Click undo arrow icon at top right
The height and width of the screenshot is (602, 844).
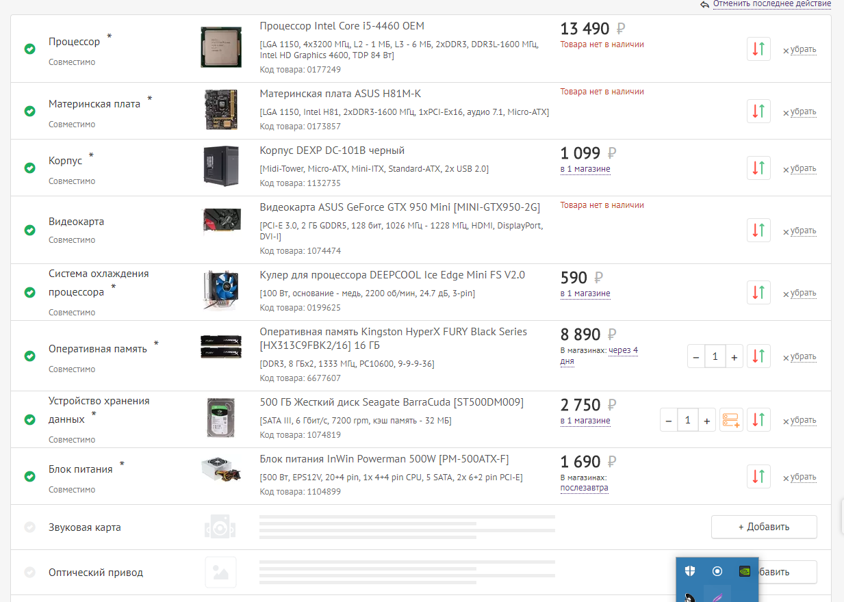[x=704, y=4]
